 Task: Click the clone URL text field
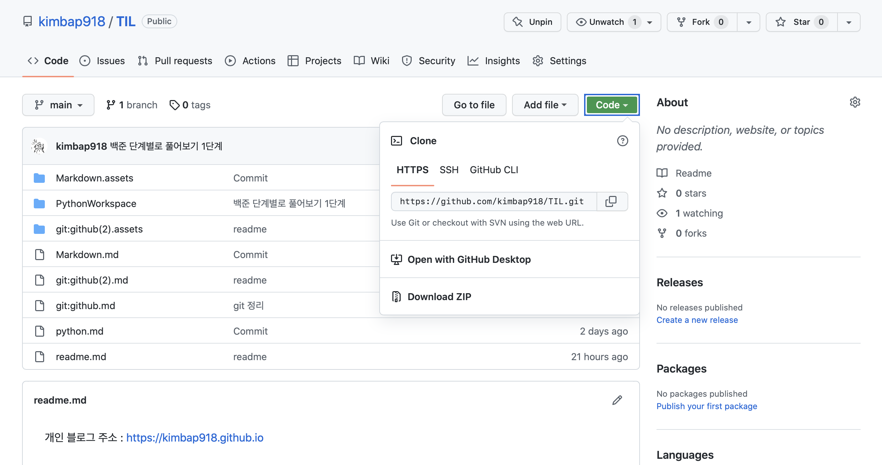click(x=494, y=201)
